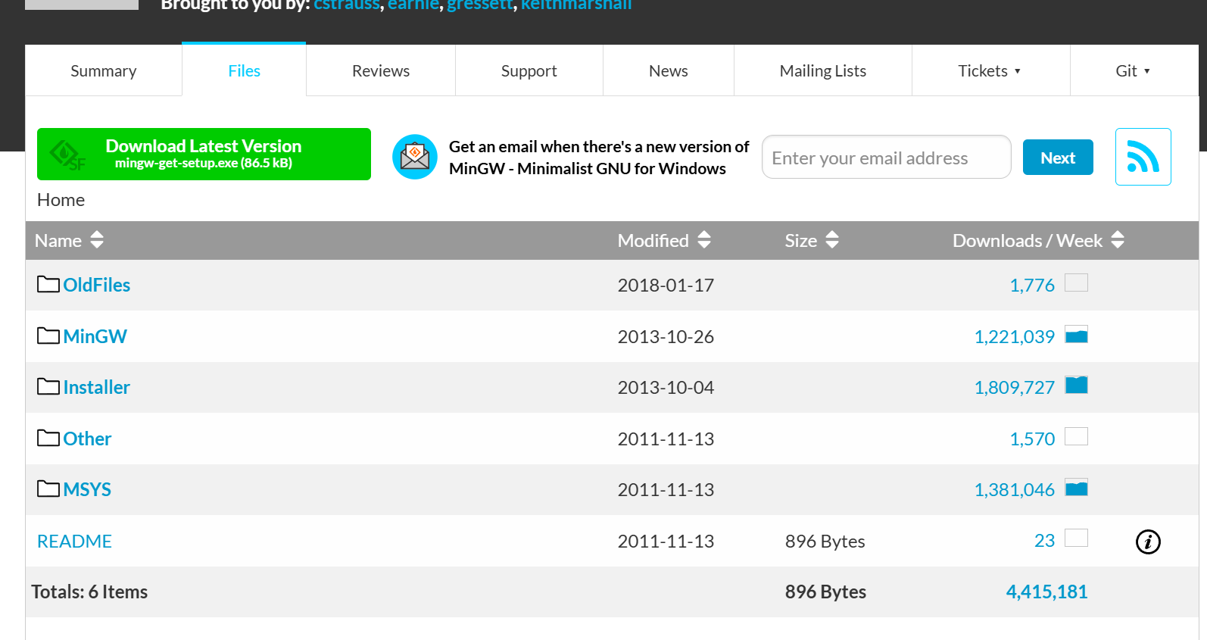Click the 2013-10-04 modified date
Screen dimensions: 1207x640
(666, 387)
